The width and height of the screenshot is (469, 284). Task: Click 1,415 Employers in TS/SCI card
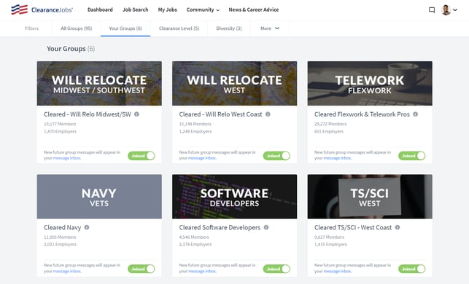330,244
